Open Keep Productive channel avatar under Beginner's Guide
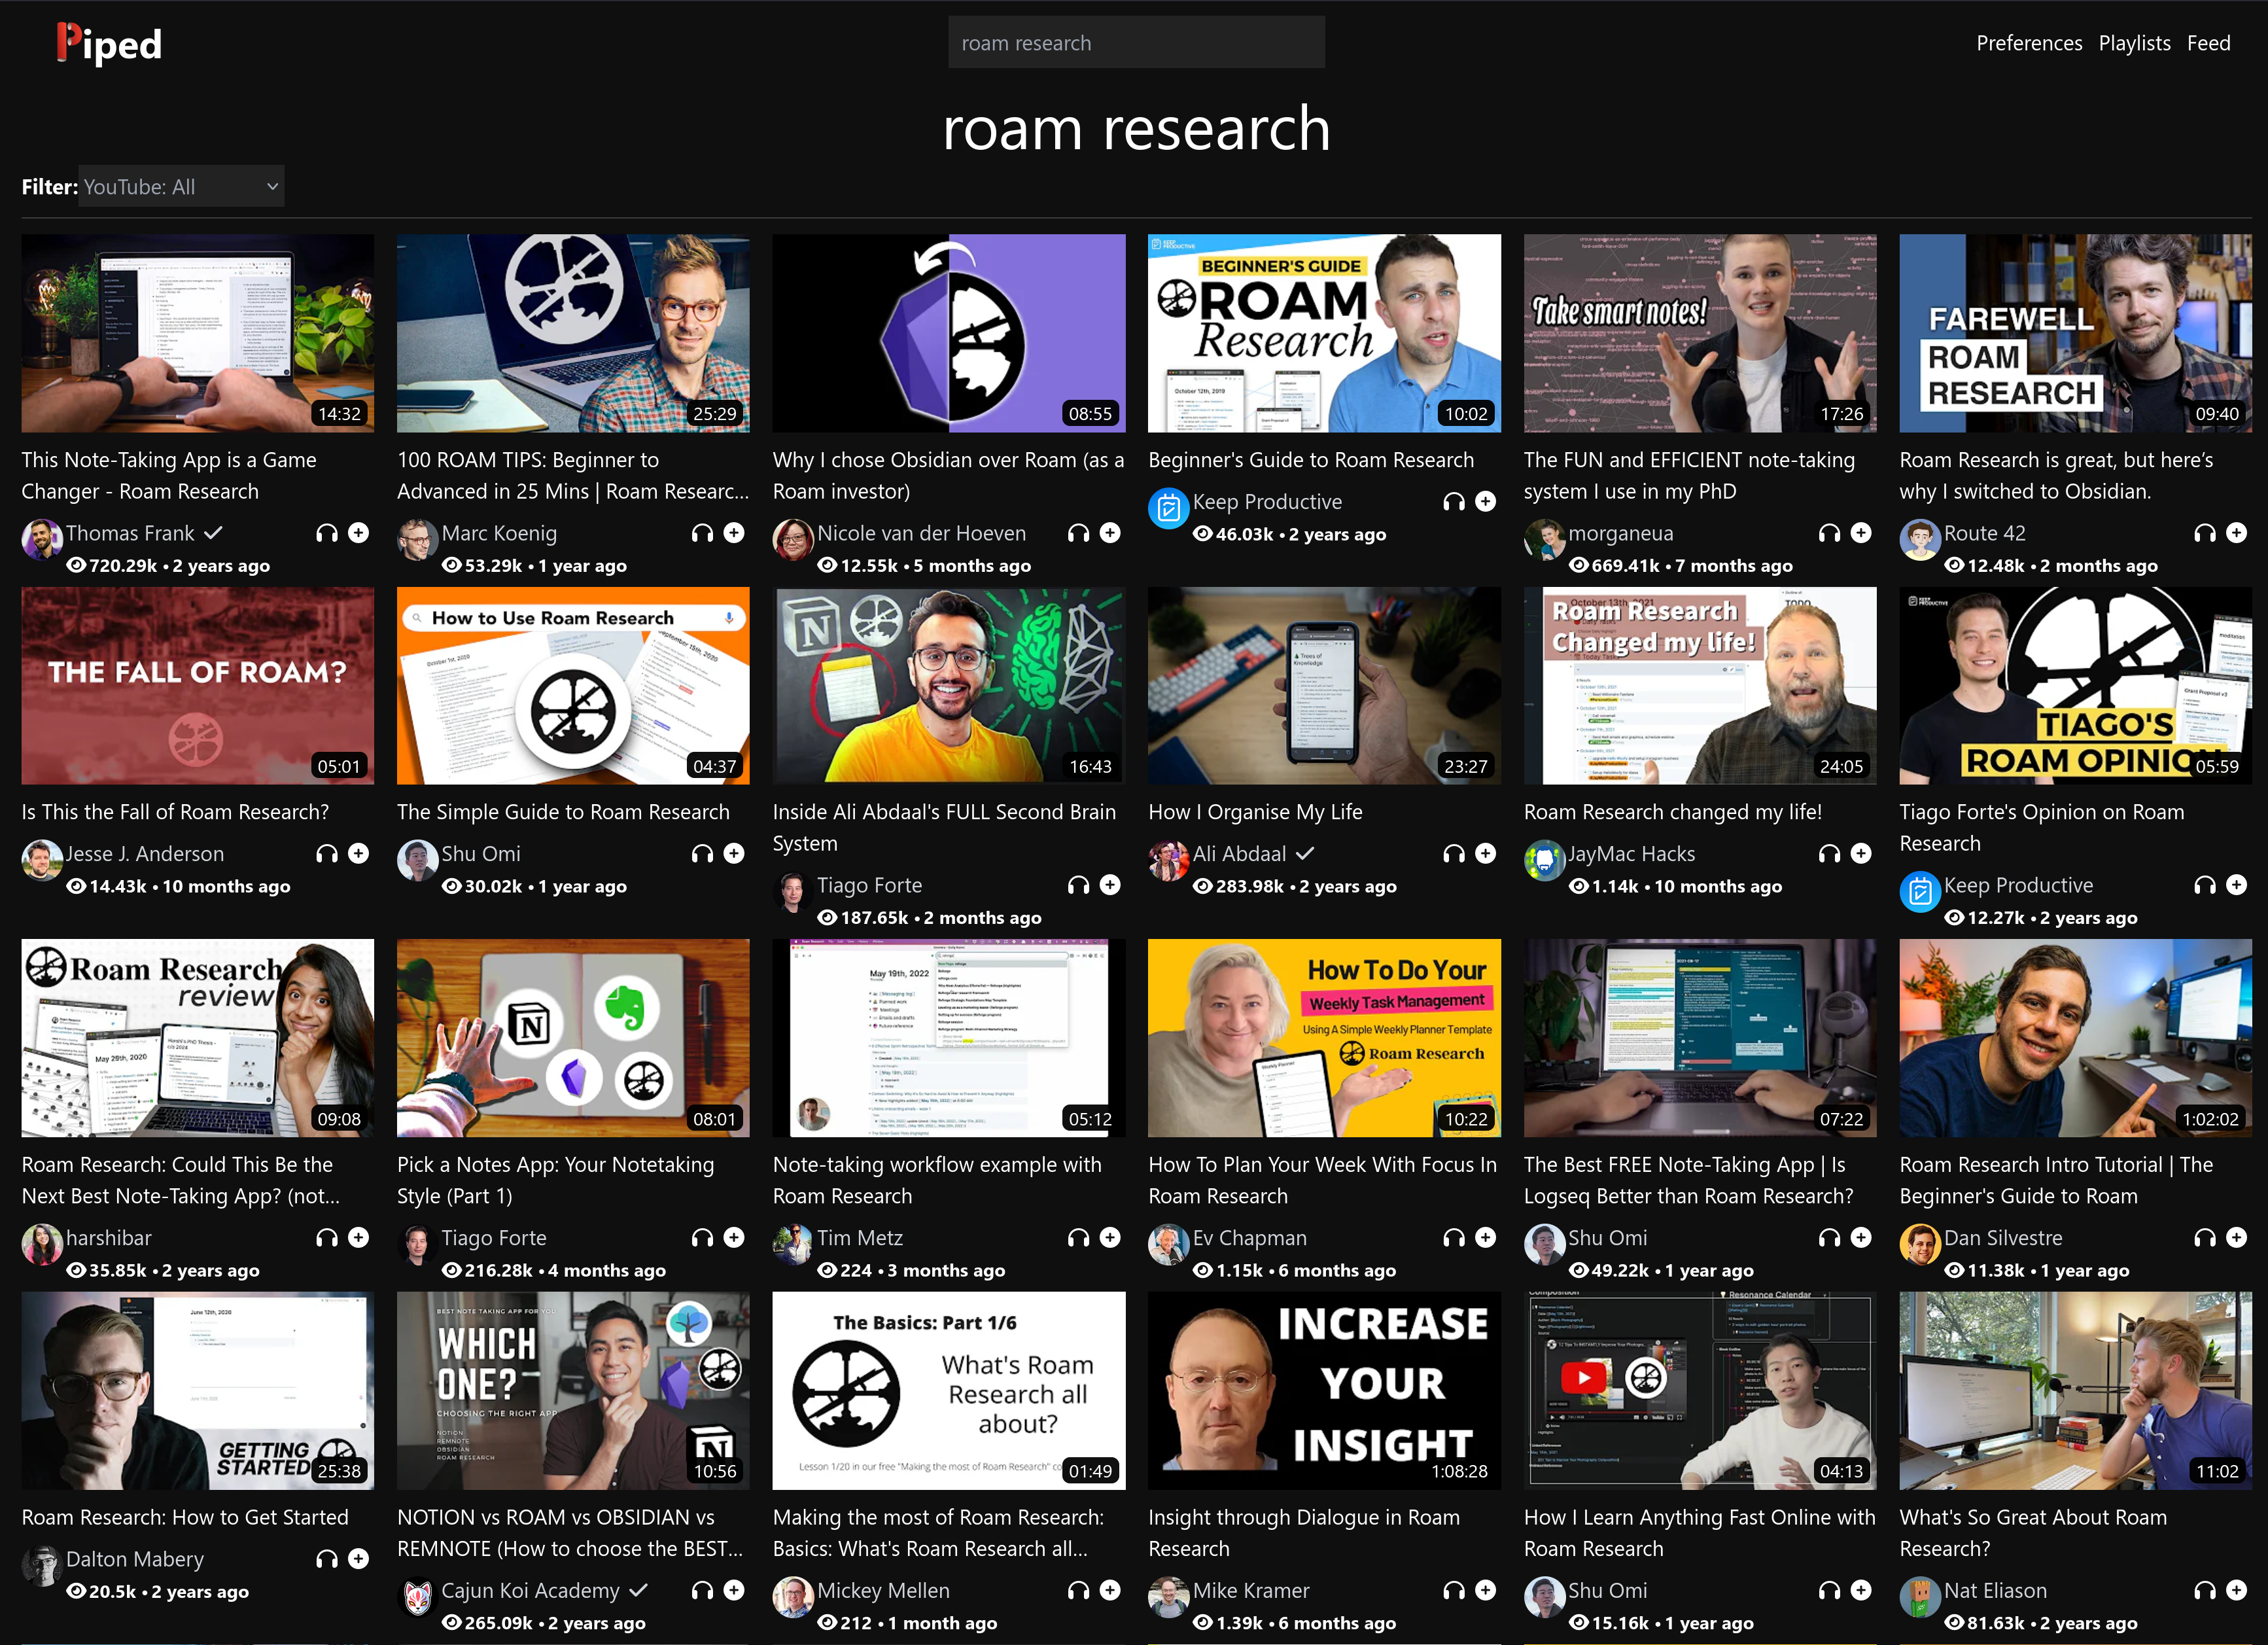The width and height of the screenshot is (2268, 1645). 1168,508
